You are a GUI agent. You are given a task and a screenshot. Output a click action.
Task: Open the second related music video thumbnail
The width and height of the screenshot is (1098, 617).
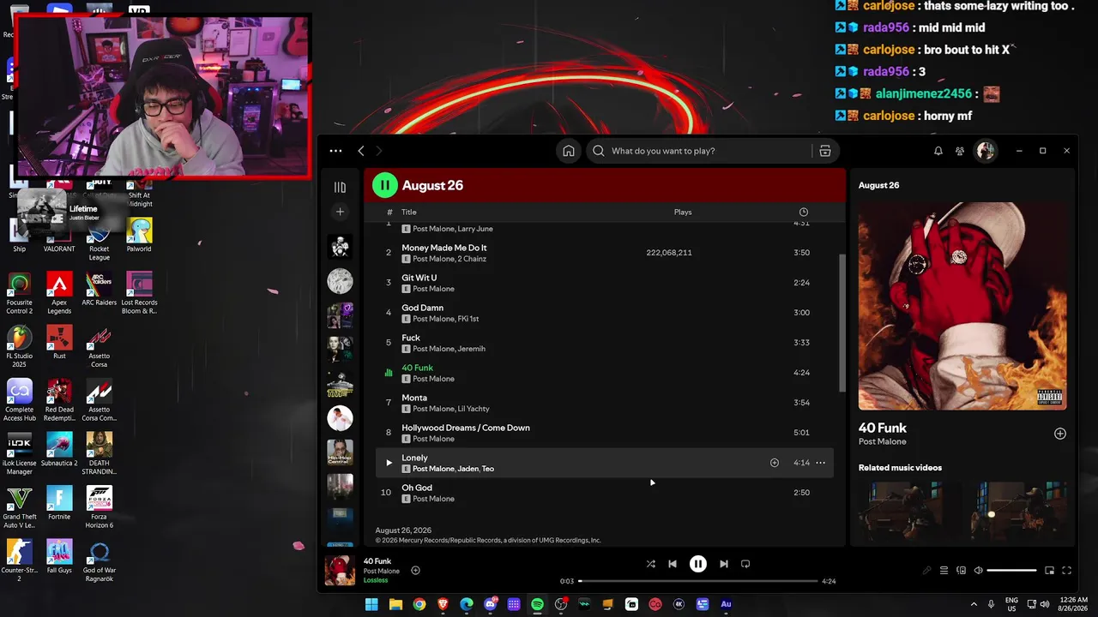point(1015,511)
